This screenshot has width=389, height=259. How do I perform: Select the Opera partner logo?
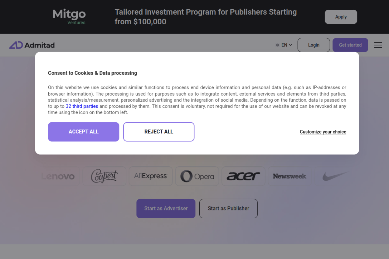point(197,176)
